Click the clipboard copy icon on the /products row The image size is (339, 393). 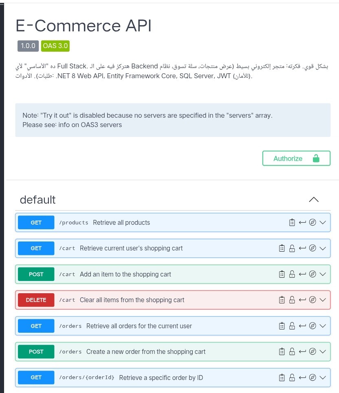coord(292,222)
